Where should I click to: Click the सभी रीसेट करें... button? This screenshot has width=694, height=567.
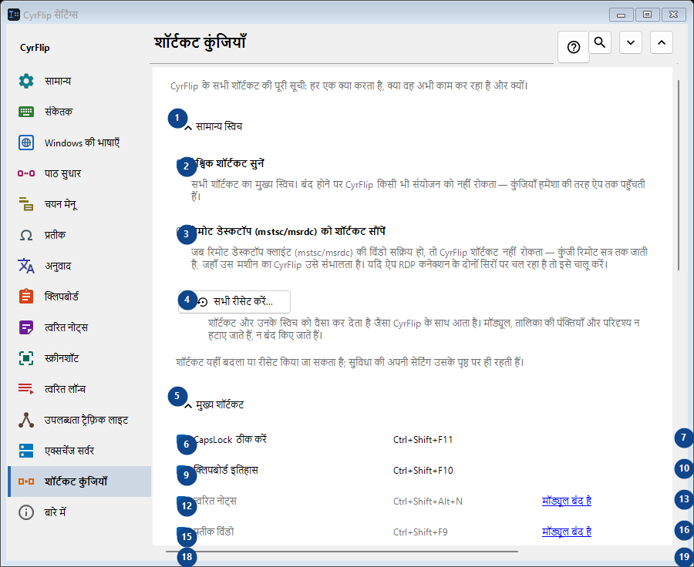pos(234,302)
